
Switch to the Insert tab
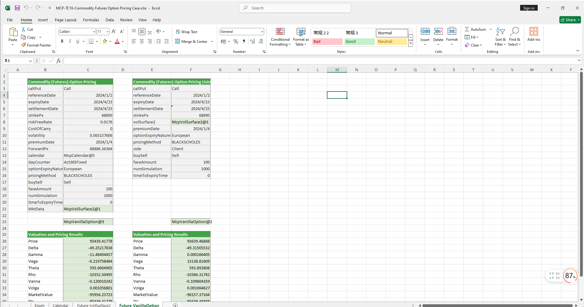[43, 20]
